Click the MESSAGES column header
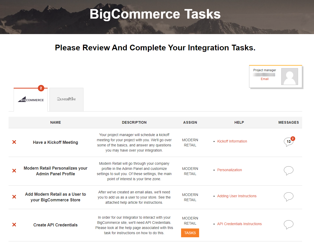This screenshot has width=314, height=245. pos(288,122)
